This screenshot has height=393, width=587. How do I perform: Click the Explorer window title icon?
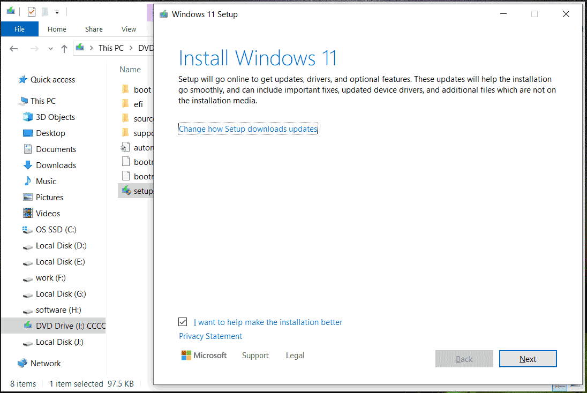11,11
